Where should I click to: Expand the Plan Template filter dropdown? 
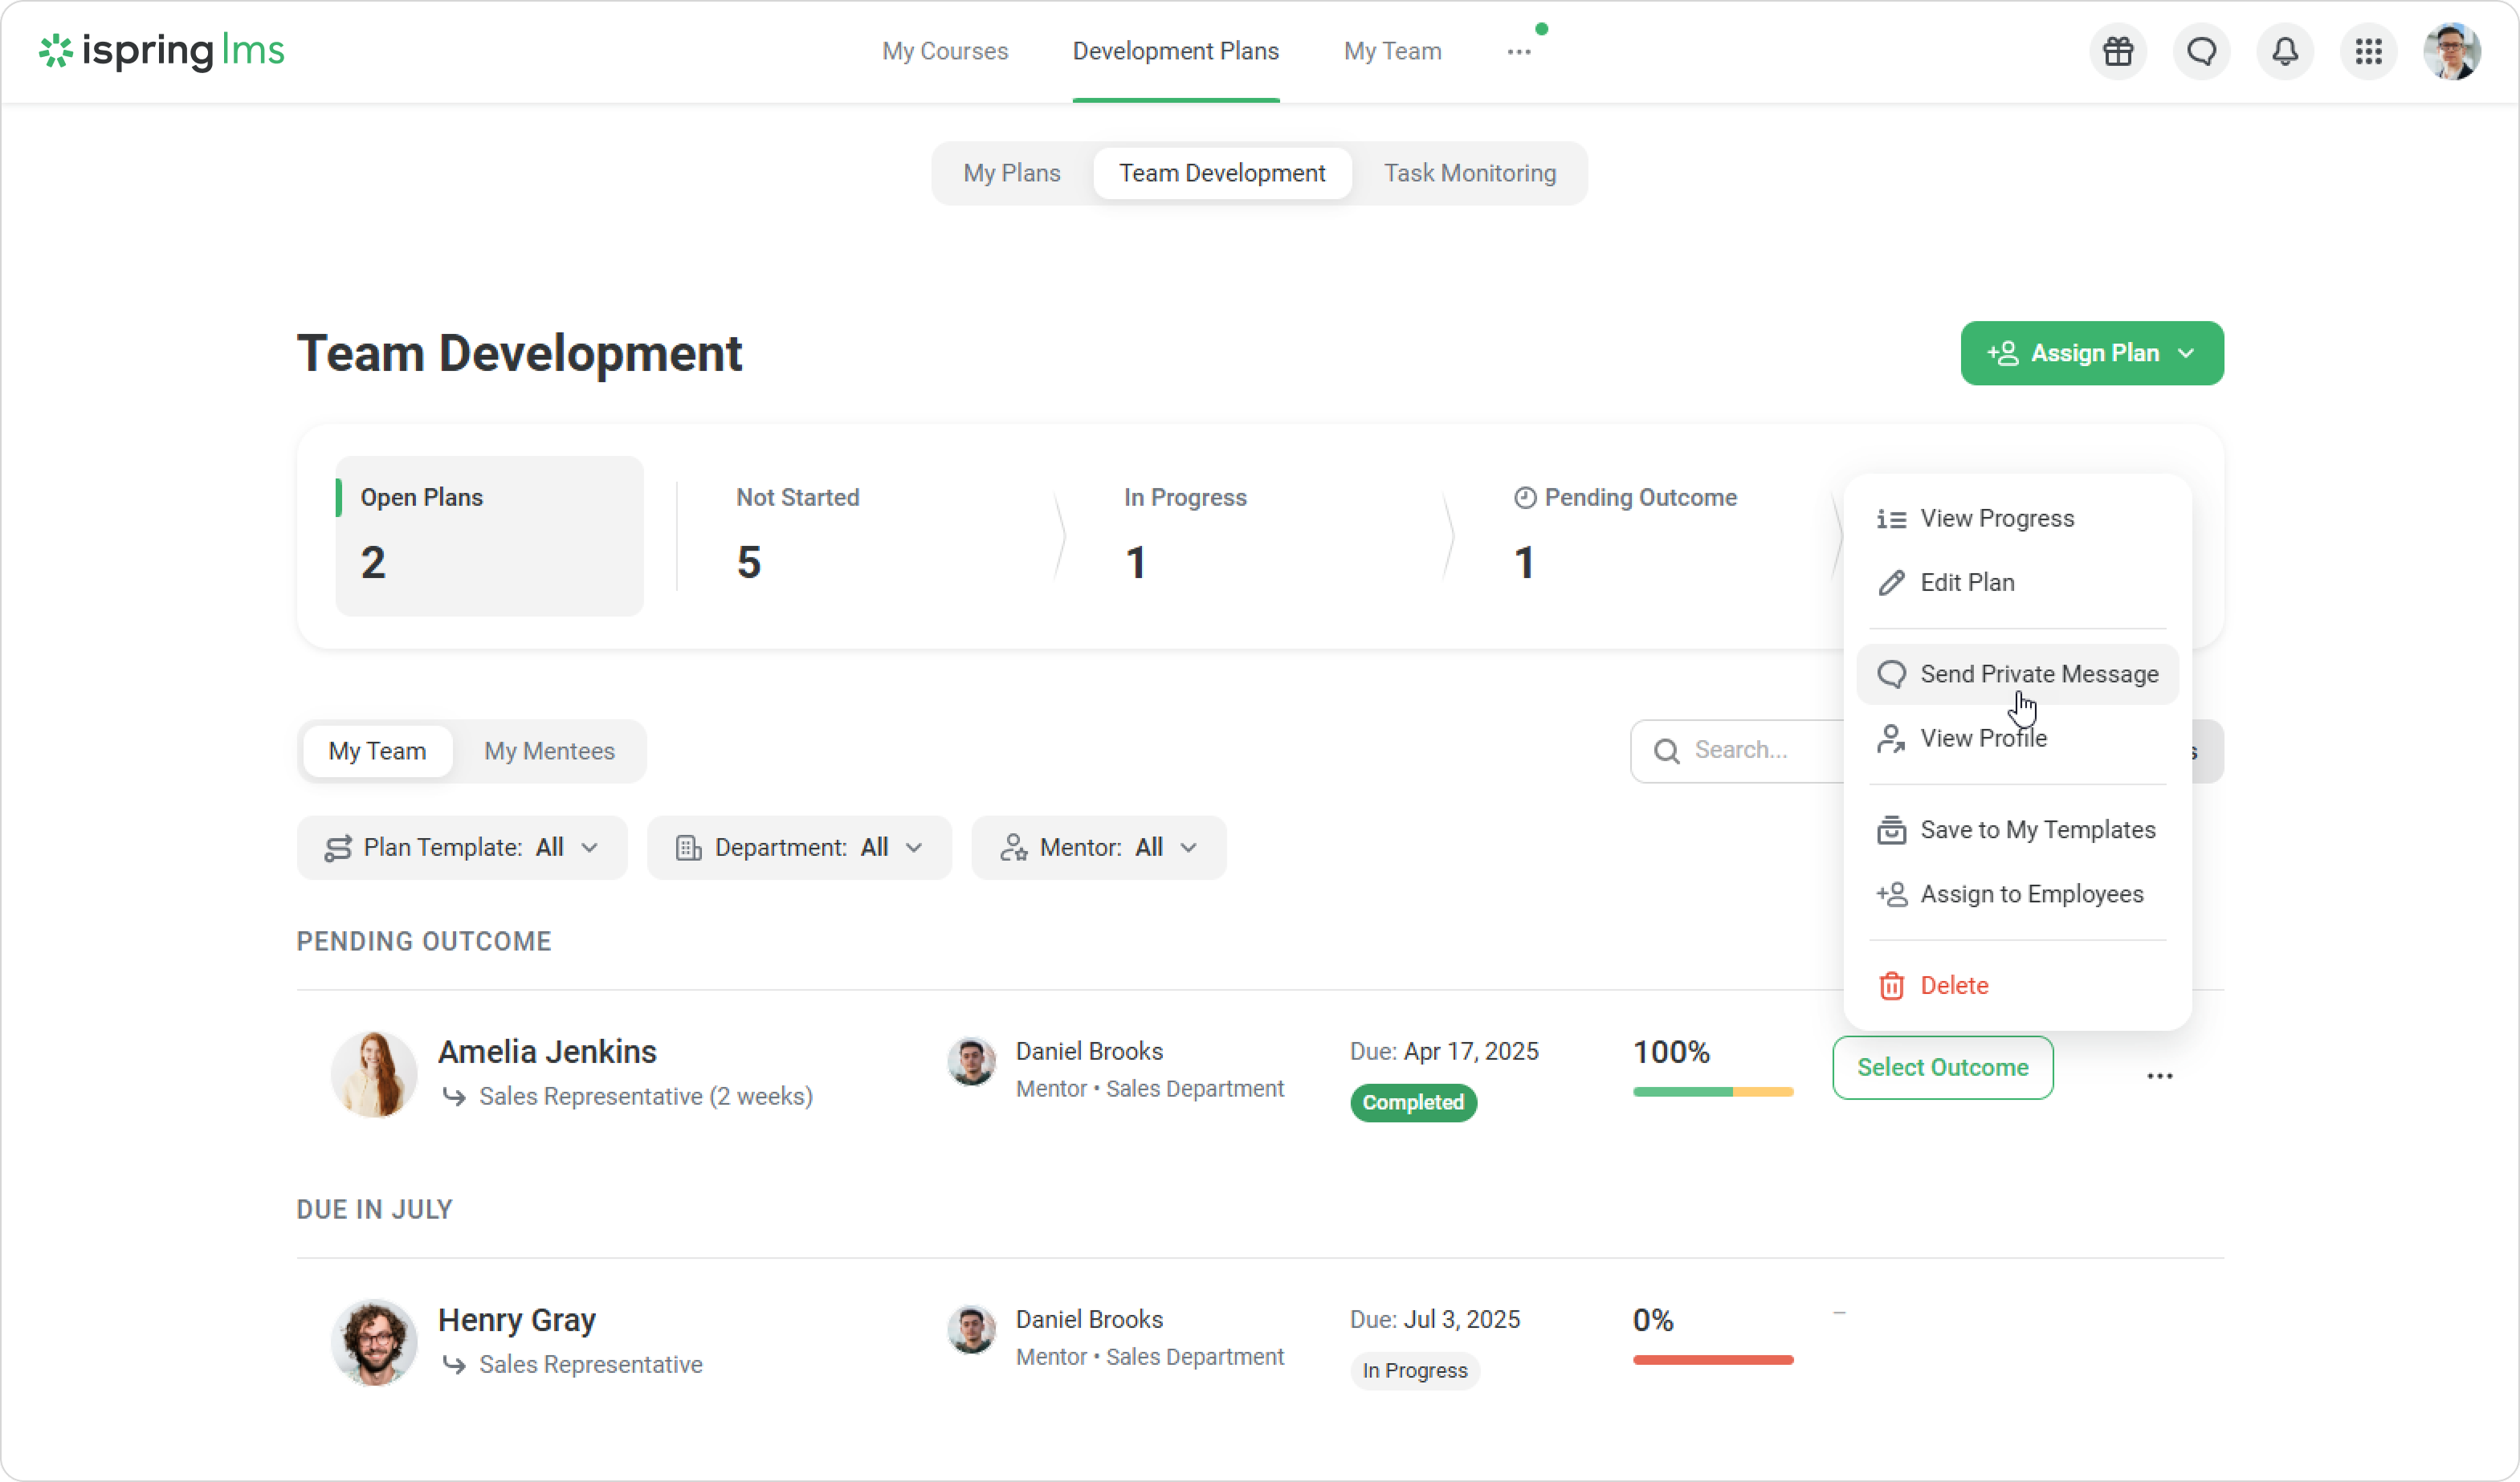tap(462, 848)
